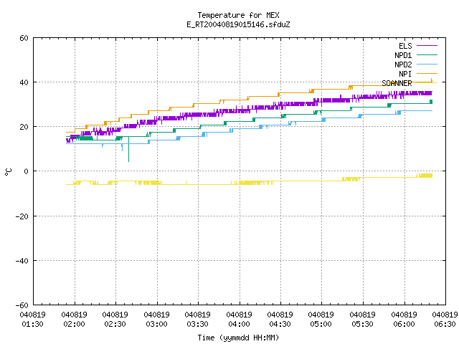Viewport: 459px width, 344px height.
Task: Click the NPD1 downward spike near 02:40
Action: click(x=129, y=149)
